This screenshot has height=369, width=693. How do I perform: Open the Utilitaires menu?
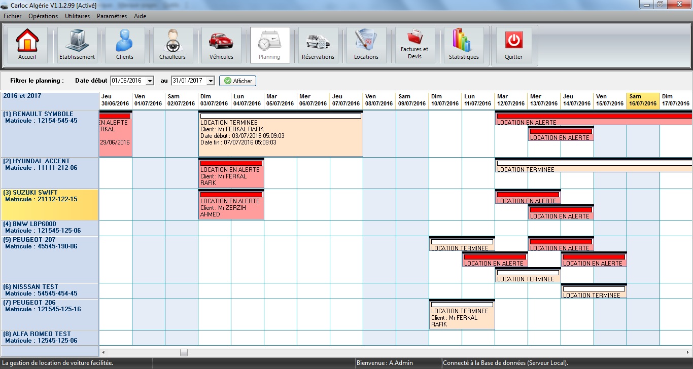77,16
